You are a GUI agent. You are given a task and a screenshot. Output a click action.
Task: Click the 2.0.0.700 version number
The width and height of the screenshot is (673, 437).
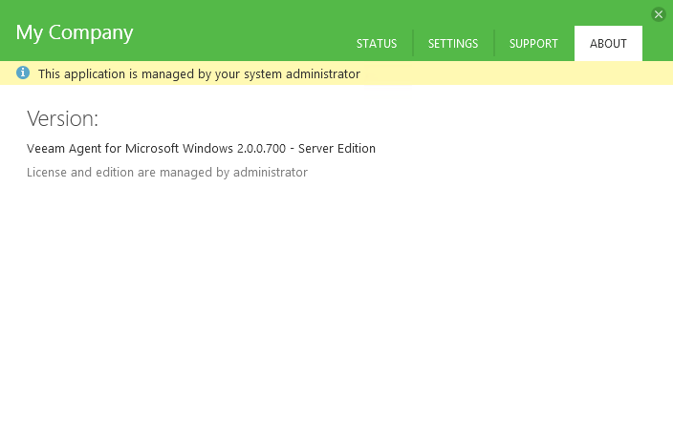point(261,149)
